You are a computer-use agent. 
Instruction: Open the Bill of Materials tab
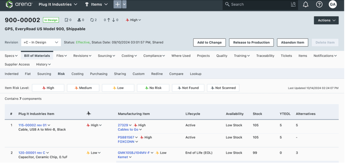[x=37, y=56]
